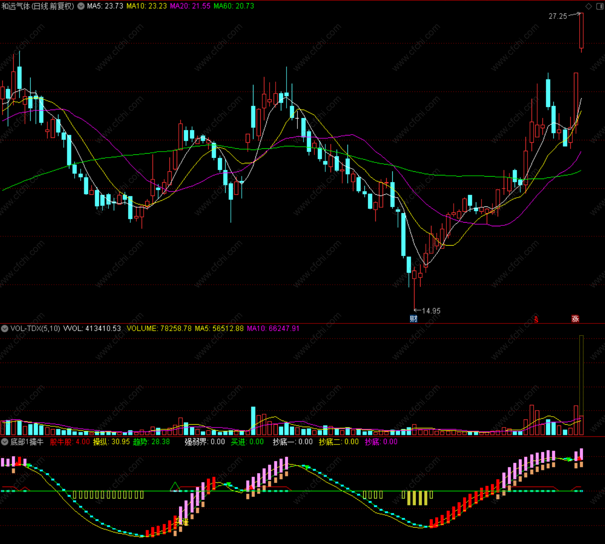The width and height of the screenshot is (605, 544).
Task: Select the volume MA10: 66247.91 label
Action: 273,329
